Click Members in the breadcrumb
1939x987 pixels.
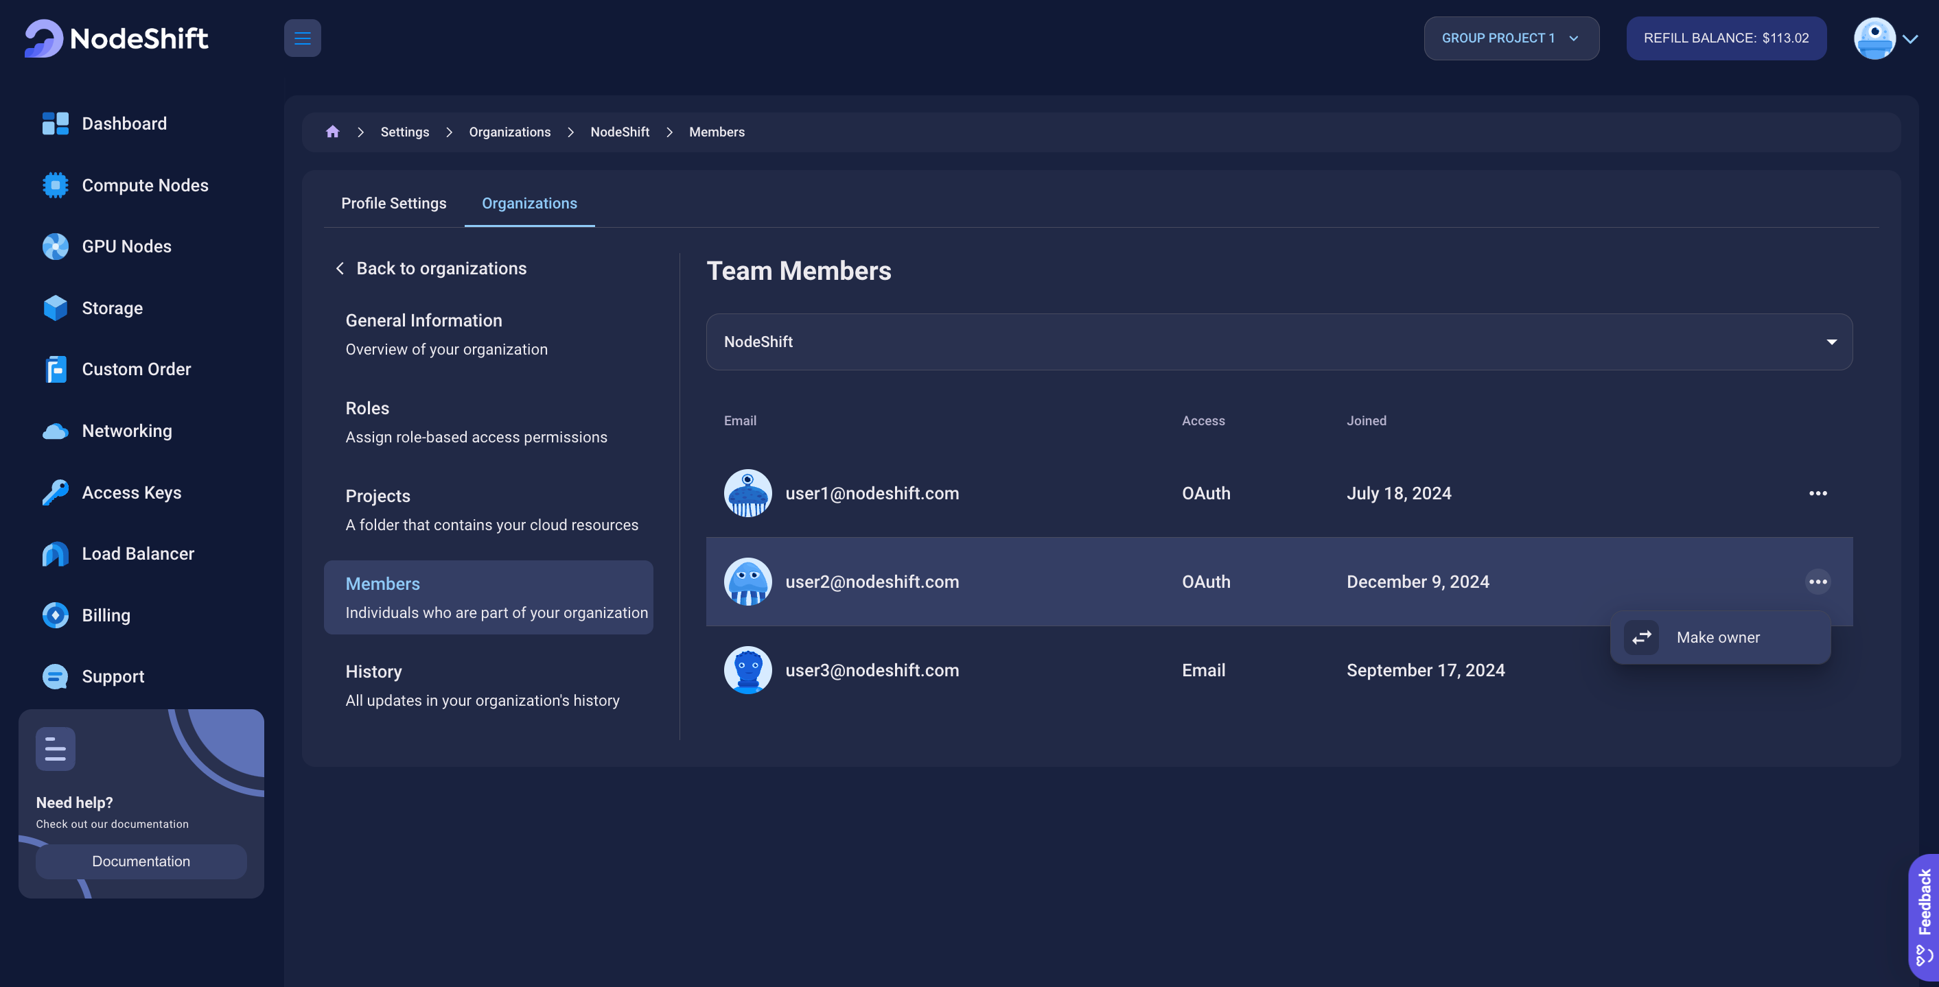[x=717, y=132]
